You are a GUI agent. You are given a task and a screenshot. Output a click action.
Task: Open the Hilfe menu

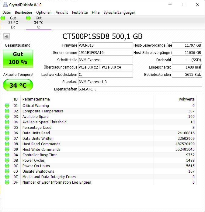(x=96, y=12)
